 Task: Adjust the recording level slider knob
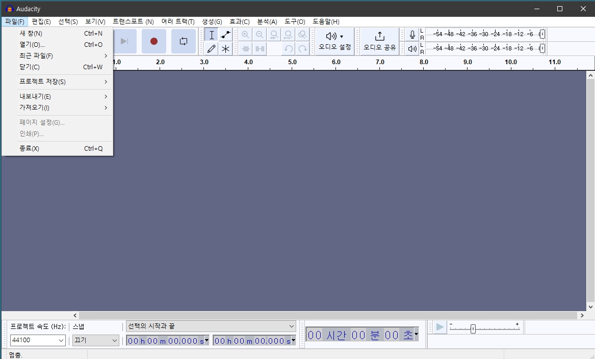click(542, 34)
